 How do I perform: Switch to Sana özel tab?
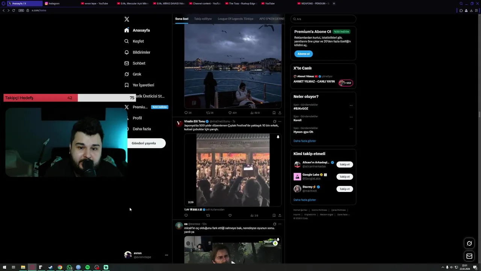(182, 19)
